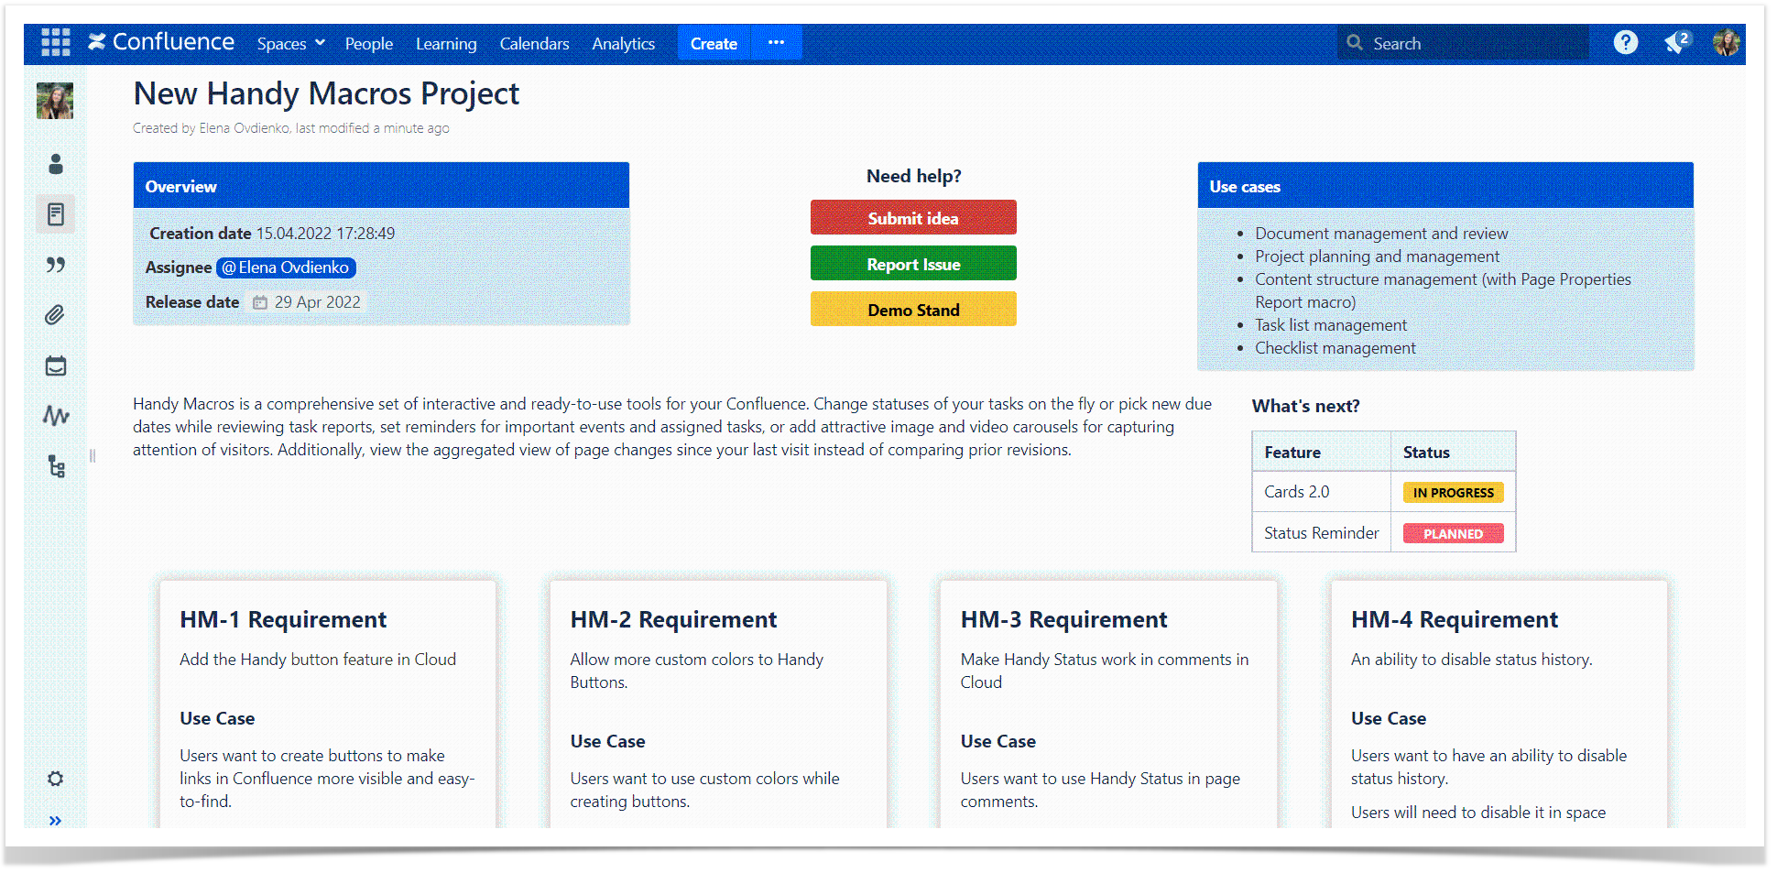Image resolution: width=1777 pixels, height=873 pixels.
Task: Open the Analytics wave icon in sidebar
Action: click(x=56, y=416)
